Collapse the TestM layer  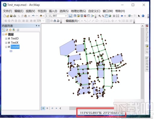(x=6, y=47)
